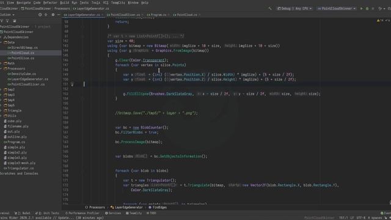Image resolution: width=391 pixels, height=220 pixels.
Task: Select Triangulator.cs in the tree
Action: point(18,168)
